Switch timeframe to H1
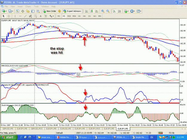Image resolution: width=187 pixels, height=140 pixels. tap(79, 16)
